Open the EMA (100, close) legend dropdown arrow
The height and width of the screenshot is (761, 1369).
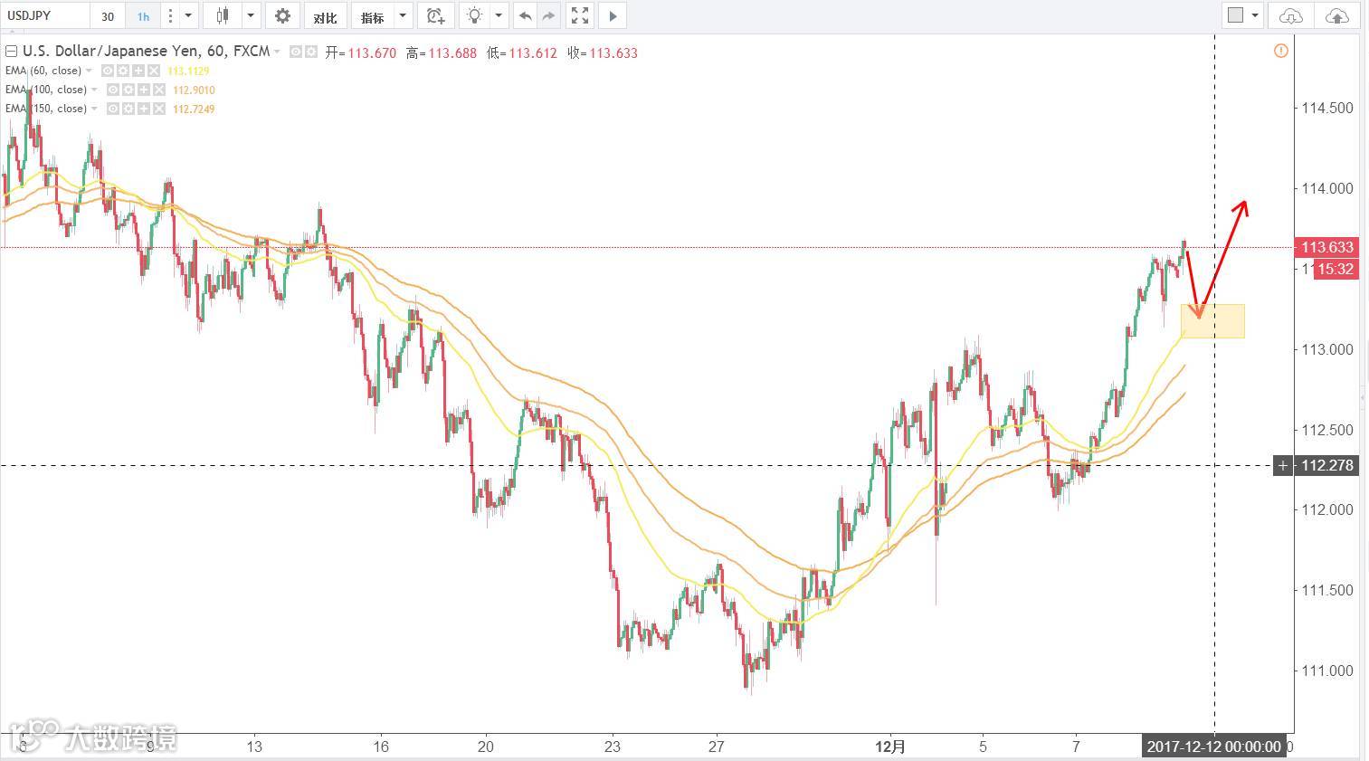tap(94, 90)
